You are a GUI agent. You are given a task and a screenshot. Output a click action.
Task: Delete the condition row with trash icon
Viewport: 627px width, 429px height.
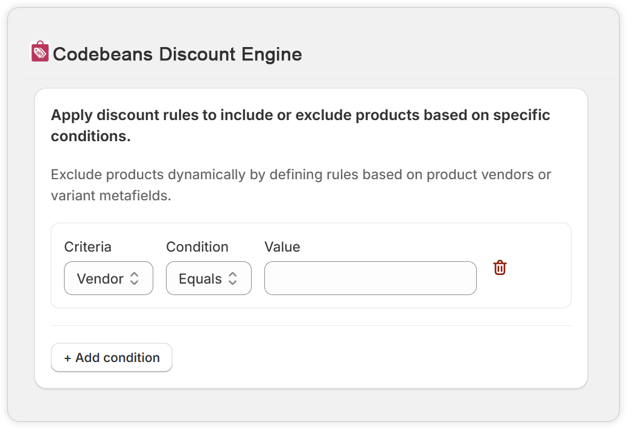click(x=500, y=267)
